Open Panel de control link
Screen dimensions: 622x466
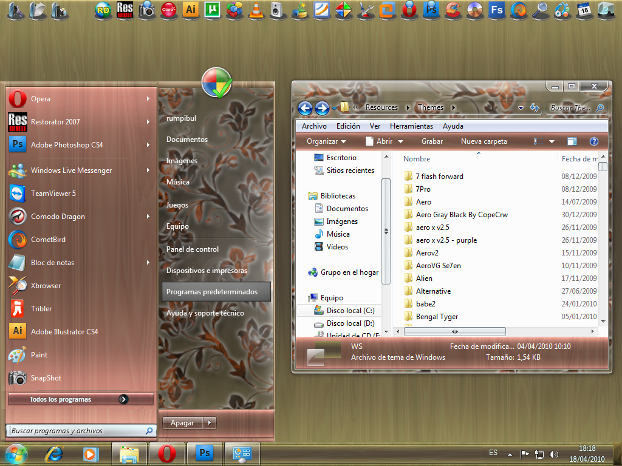pos(193,249)
